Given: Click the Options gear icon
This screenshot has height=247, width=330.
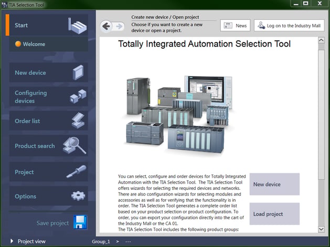Looking at the screenshot, I should pyautogui.click(x=78, y=196).
